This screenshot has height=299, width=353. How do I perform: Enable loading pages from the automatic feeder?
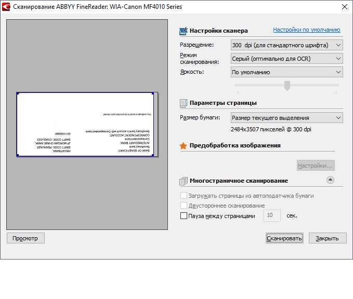pyautogui.click(x=184, y=195)
